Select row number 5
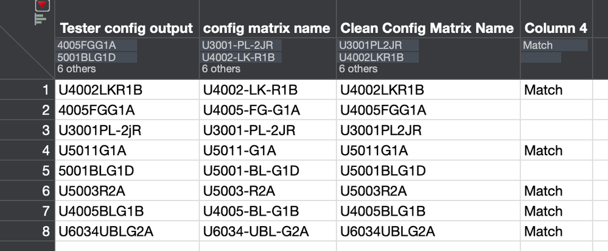608x251 pixels. (x=44, y=171)
